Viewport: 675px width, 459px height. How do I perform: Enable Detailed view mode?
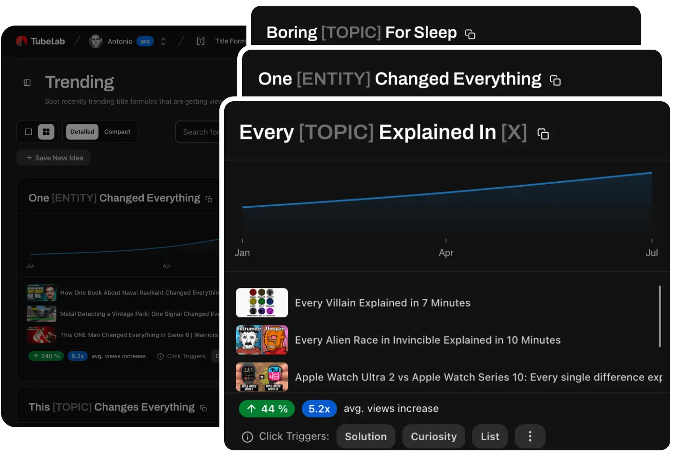click(x=82, y=132)
